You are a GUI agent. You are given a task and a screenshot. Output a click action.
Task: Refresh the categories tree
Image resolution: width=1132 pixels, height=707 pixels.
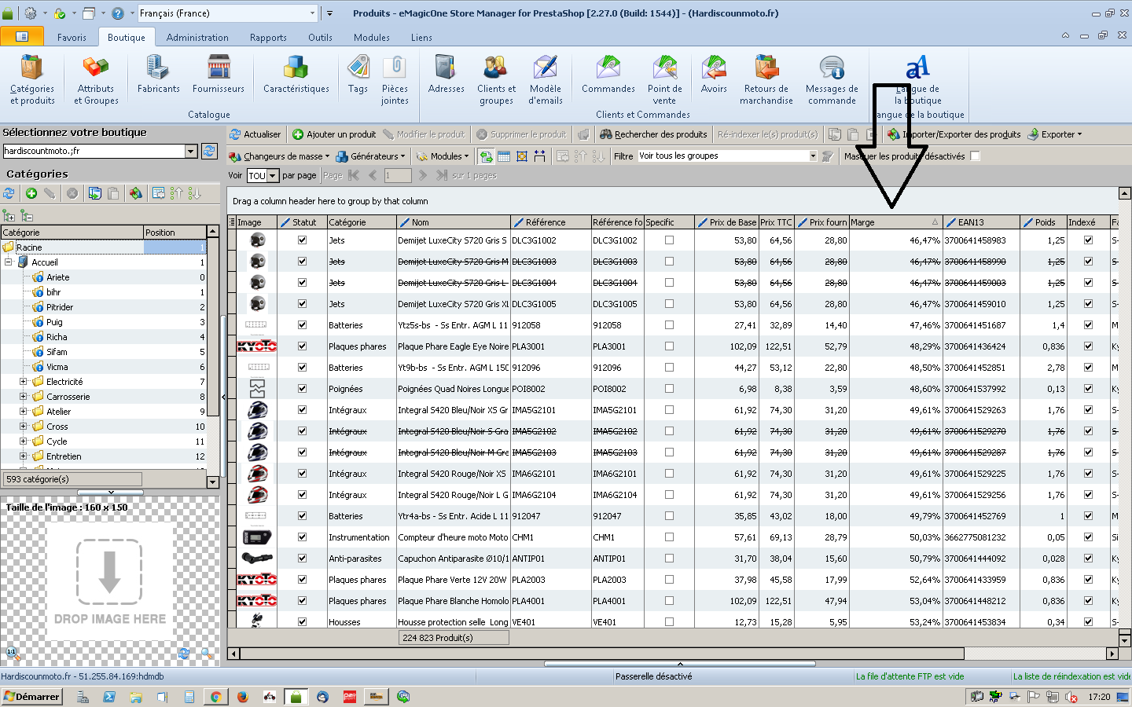tap(9, 193)
